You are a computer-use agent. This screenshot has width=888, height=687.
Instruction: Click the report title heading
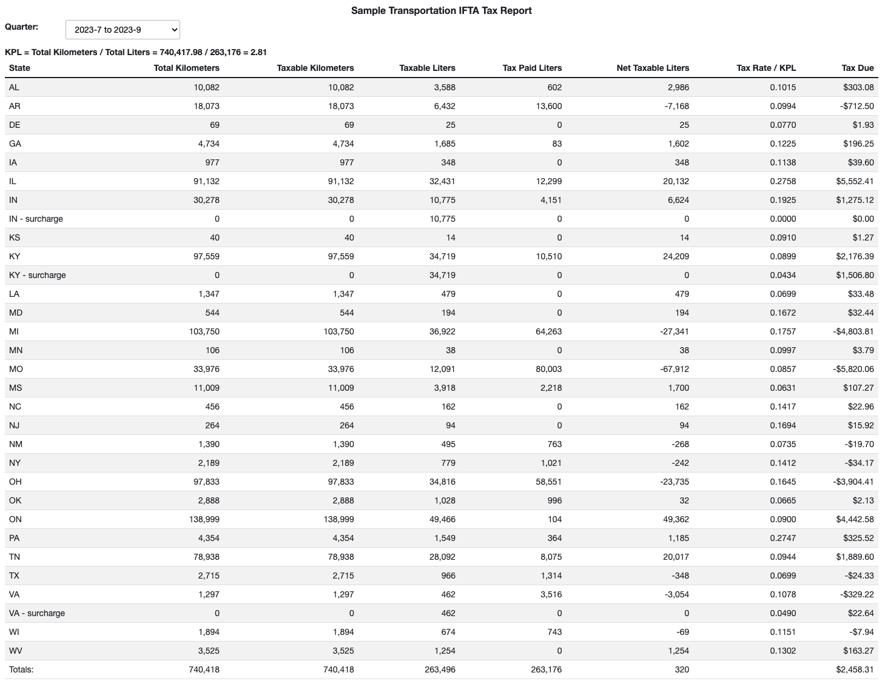(441, 10)
